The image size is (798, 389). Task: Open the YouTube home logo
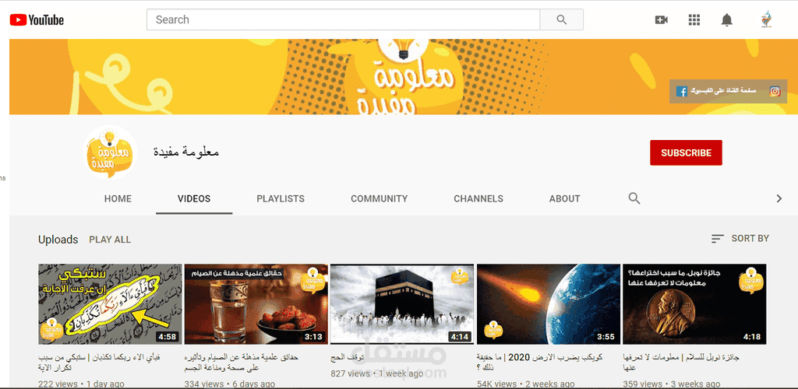click(37, 19)
